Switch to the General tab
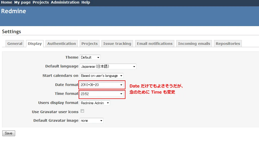The width and height of the screenshot is (259, 141). point(15,44)
